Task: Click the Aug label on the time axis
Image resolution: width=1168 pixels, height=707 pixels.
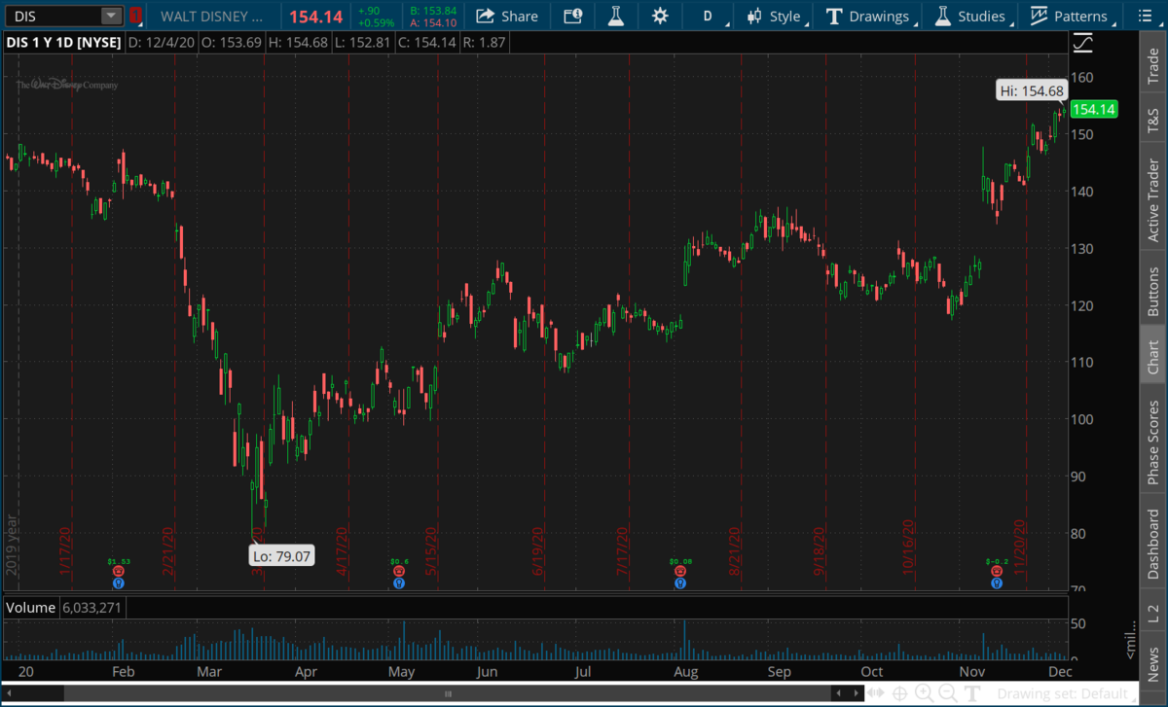Action: (x=685, y=671)
